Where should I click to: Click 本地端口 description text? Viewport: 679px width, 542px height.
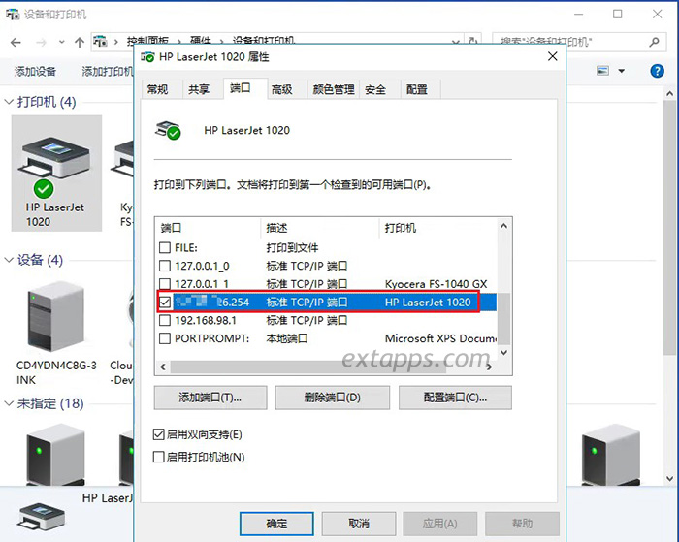coord(287,338)
